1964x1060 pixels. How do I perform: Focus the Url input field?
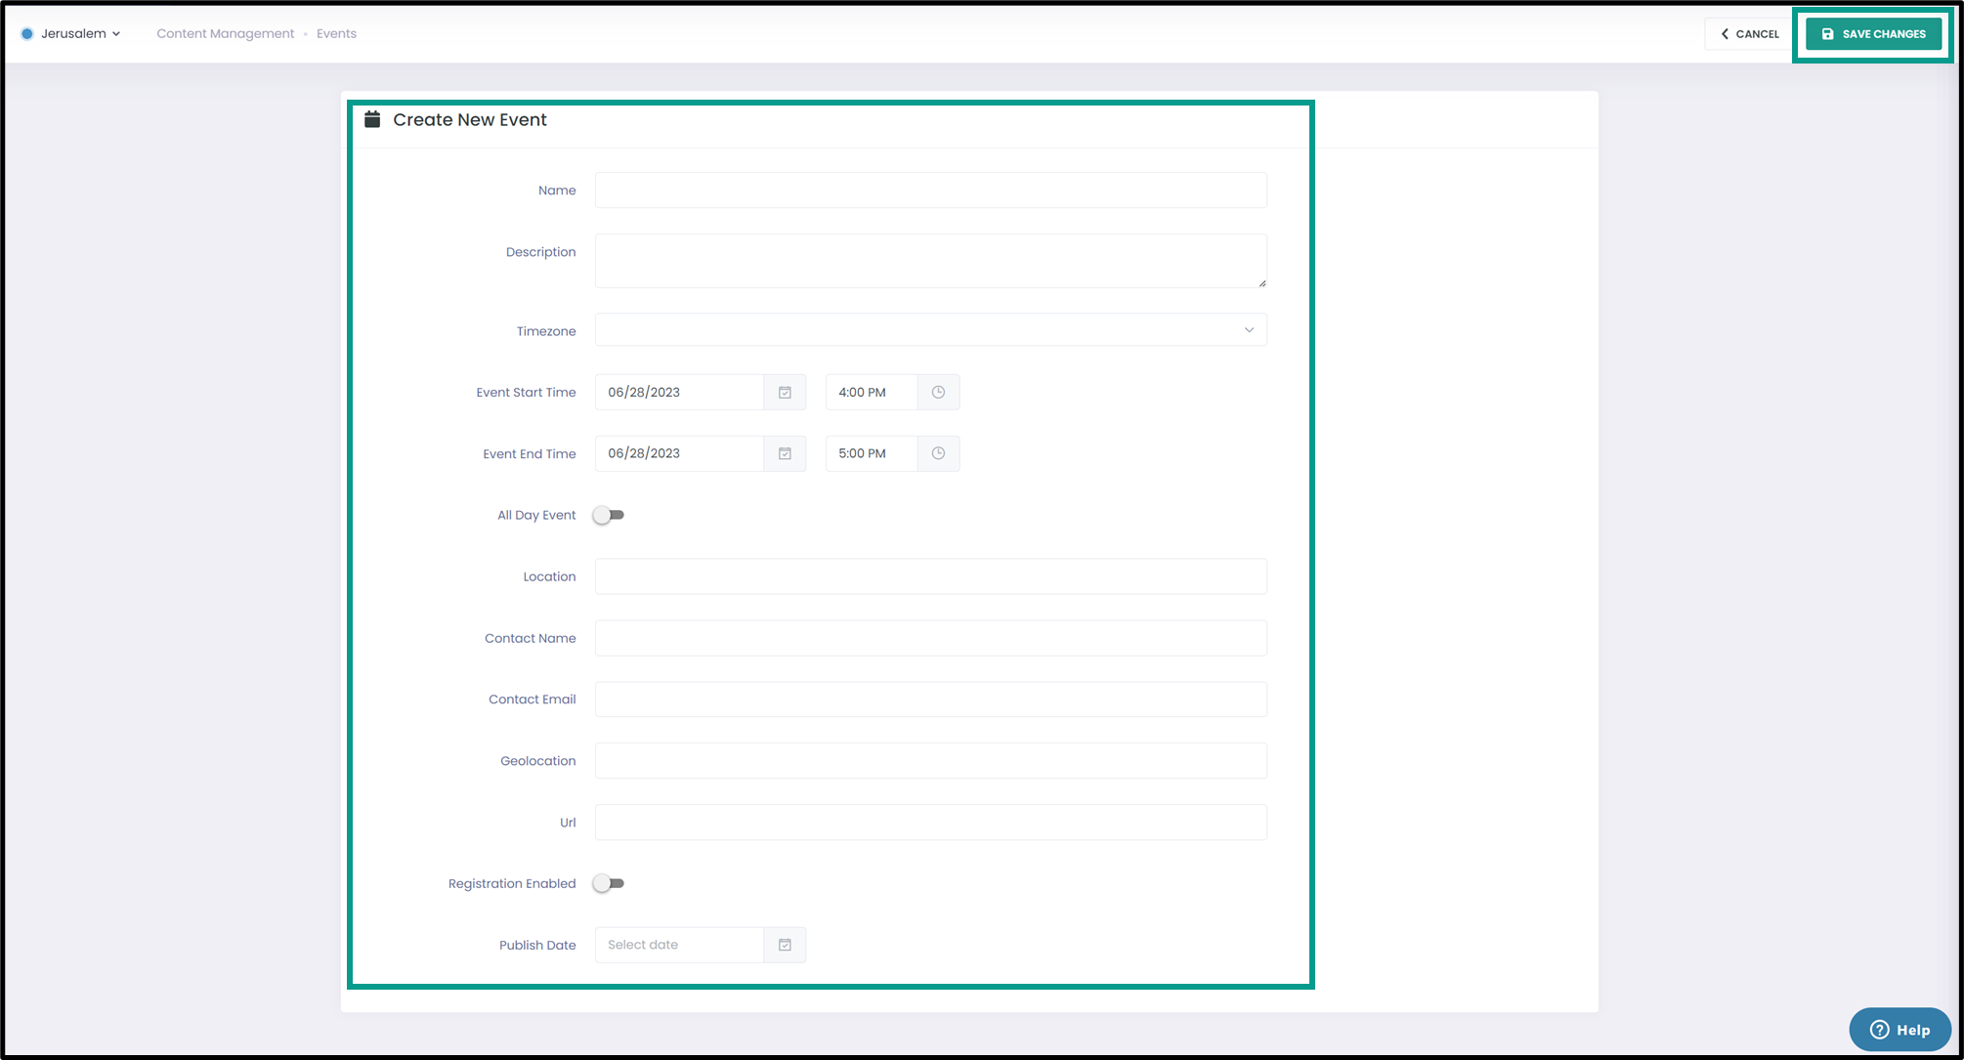(x=931, y=823)
